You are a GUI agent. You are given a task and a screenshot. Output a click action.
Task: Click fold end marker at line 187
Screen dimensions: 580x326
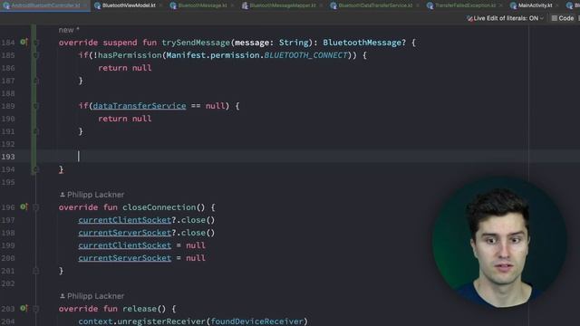pyautogui.click(x=36, y=81)
